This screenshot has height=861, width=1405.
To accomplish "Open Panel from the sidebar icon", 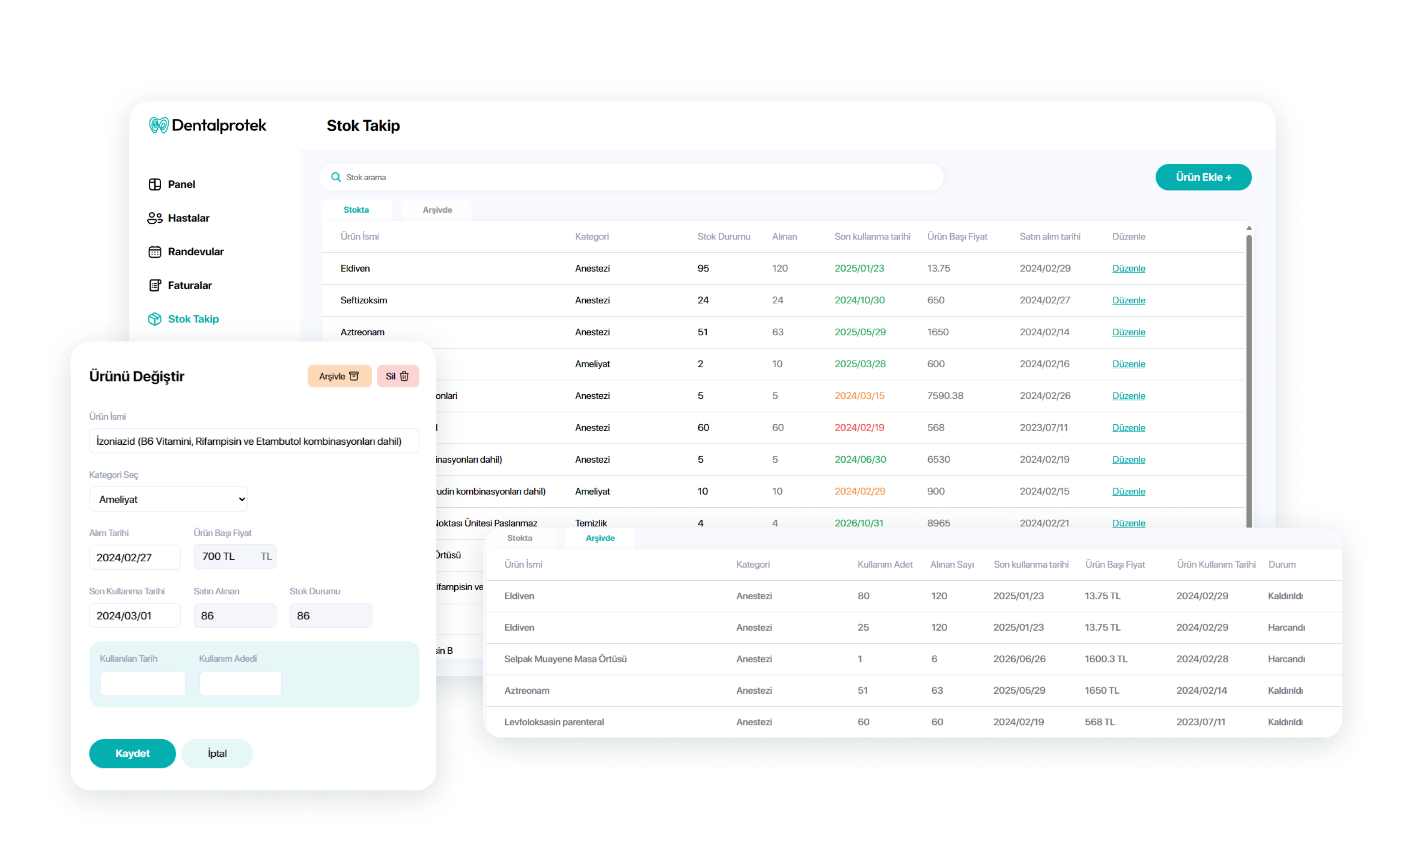I will pos(154,184).
